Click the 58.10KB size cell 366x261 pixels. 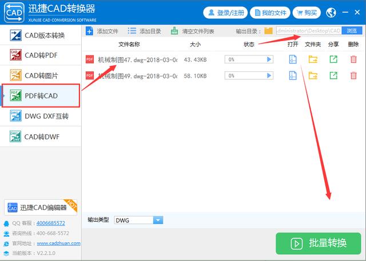point(195,76)
